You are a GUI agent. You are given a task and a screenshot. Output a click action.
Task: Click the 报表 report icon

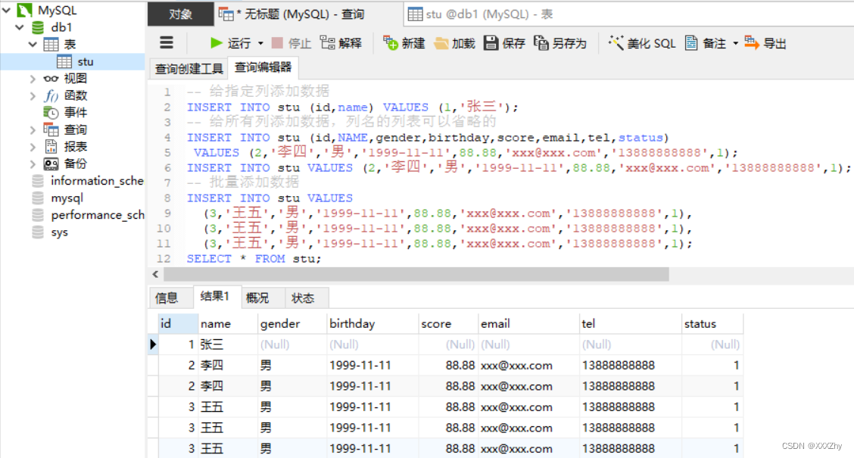coord(51,147)
